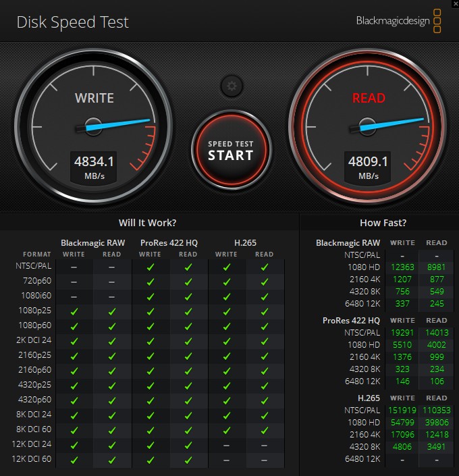Click the 12K DCI 60 row label

pyautogui.click(x=32, y=459)
